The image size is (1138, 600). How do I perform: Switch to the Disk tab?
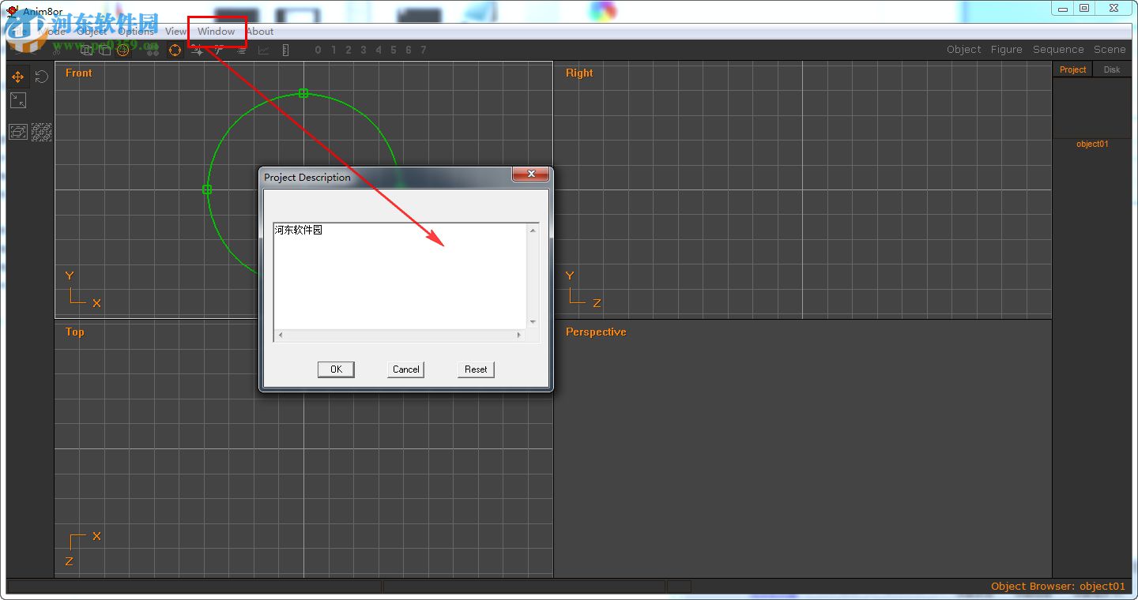[x=1111, y=69]
